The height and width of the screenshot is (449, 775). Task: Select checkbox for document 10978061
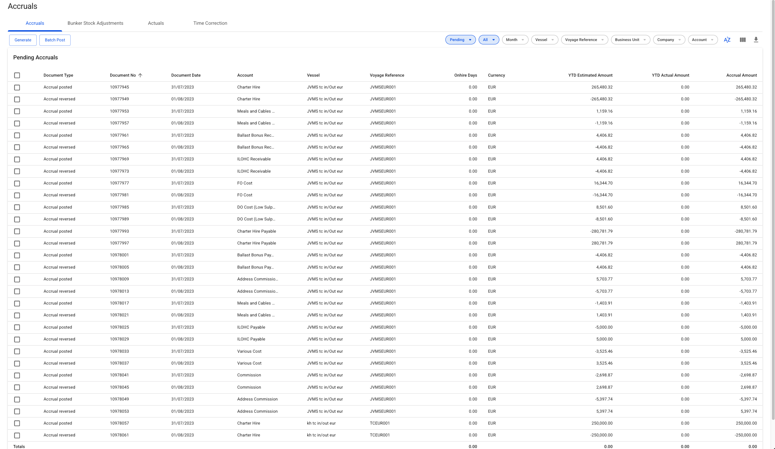pyautogui.click(x=17, y=435)
